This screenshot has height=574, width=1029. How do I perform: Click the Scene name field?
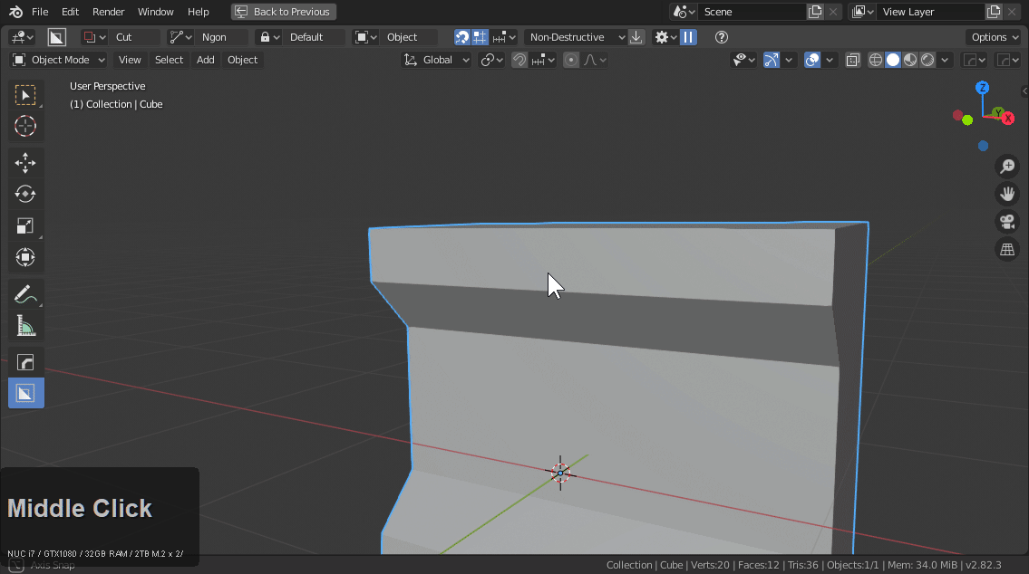point(751,12)
